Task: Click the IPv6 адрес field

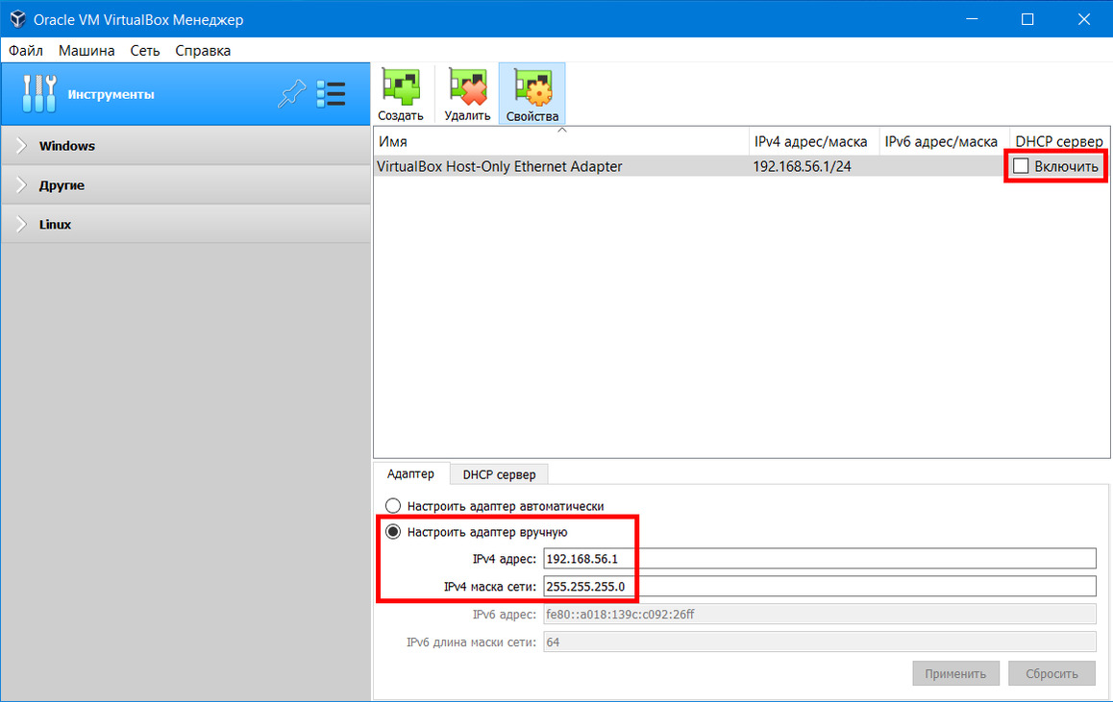Action: pyautogui.click(x=820, y=614)
